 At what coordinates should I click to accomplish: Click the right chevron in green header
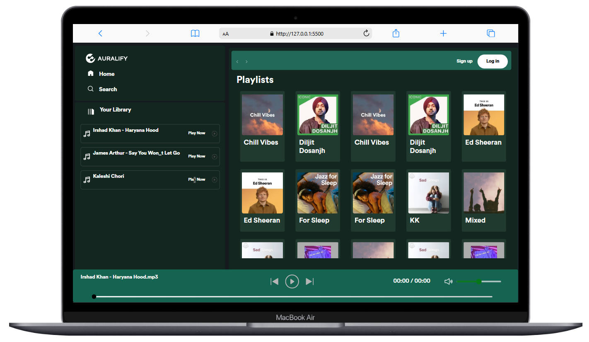click(246, 61)
